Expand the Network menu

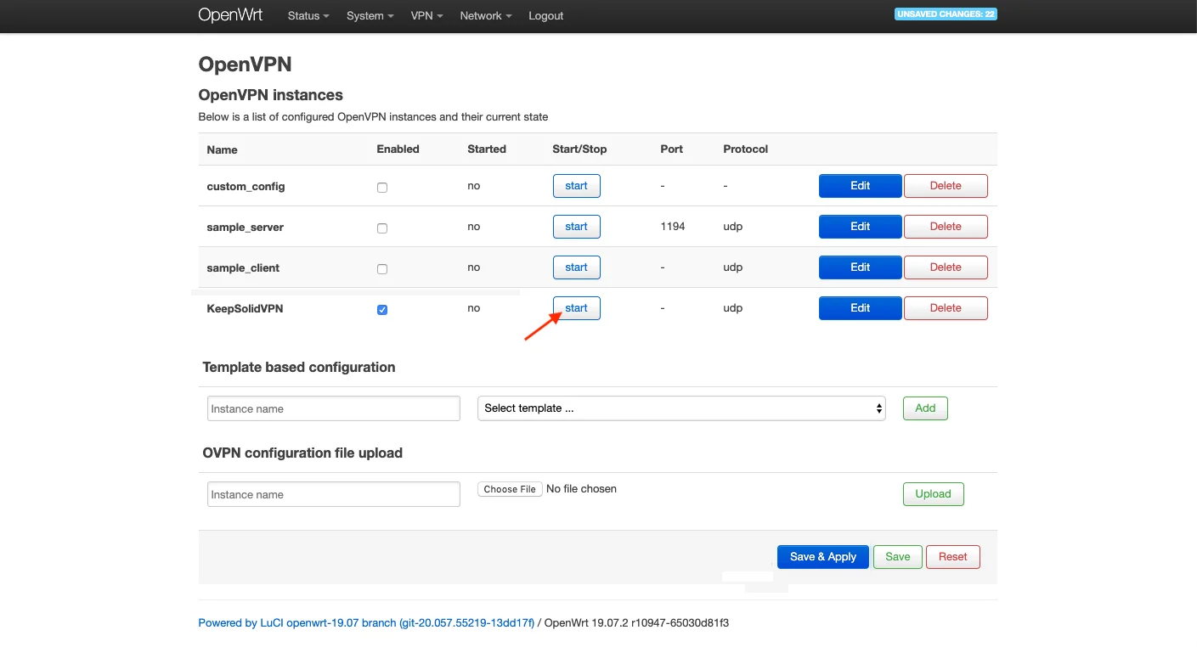(485, 16)
